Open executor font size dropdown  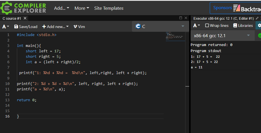click(x=196, y=25)
